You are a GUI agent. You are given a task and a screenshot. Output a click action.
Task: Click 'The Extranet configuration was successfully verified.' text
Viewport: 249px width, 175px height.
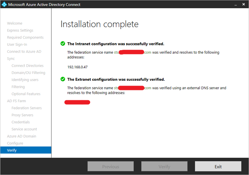pyautogui.click(x=116, y=79)
